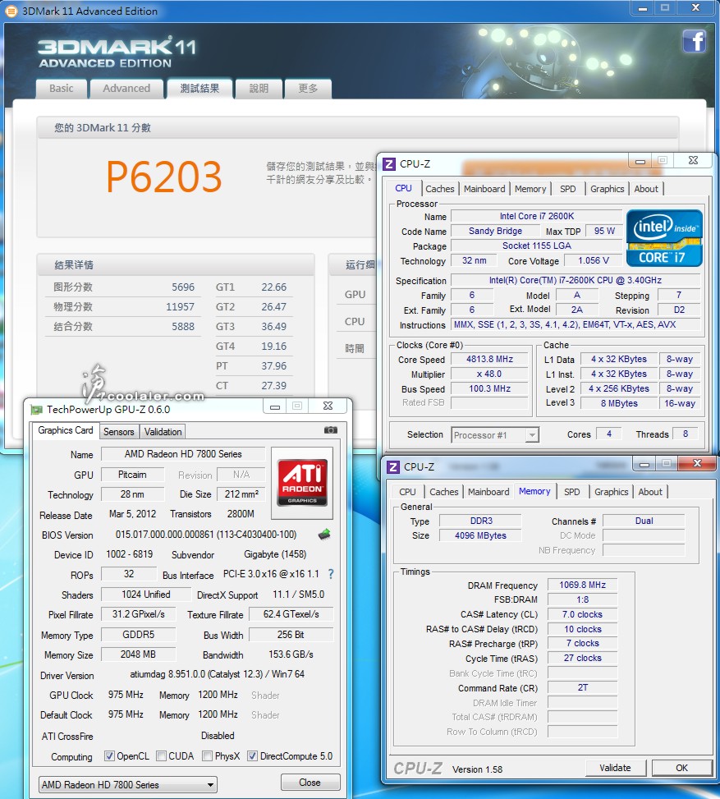Click the GT4 19.16 result value
Image resolution: width=720 pixels, height=799 pixels.
click(x=273, y=347)
